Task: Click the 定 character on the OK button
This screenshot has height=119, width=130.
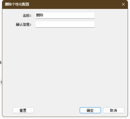Action: (x=92, y=110)
